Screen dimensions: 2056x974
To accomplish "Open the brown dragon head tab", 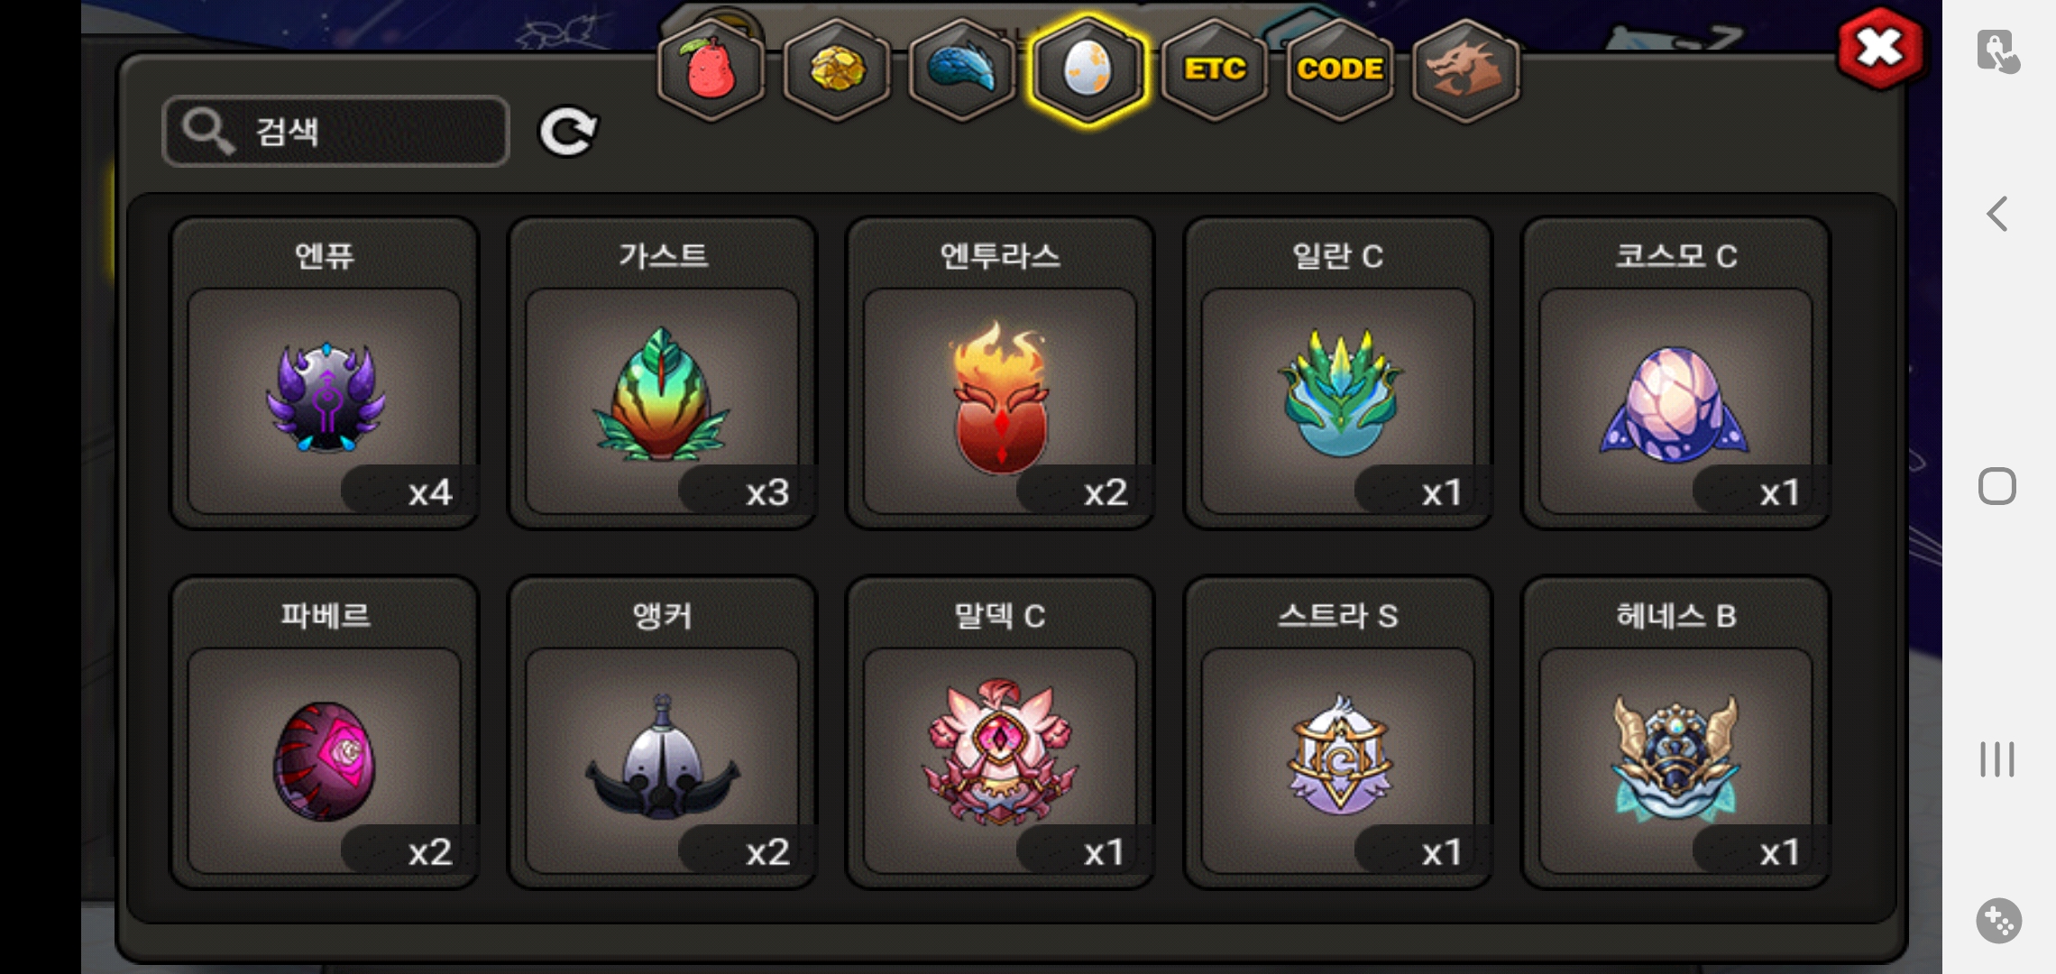I will (x=1465, y=70).
